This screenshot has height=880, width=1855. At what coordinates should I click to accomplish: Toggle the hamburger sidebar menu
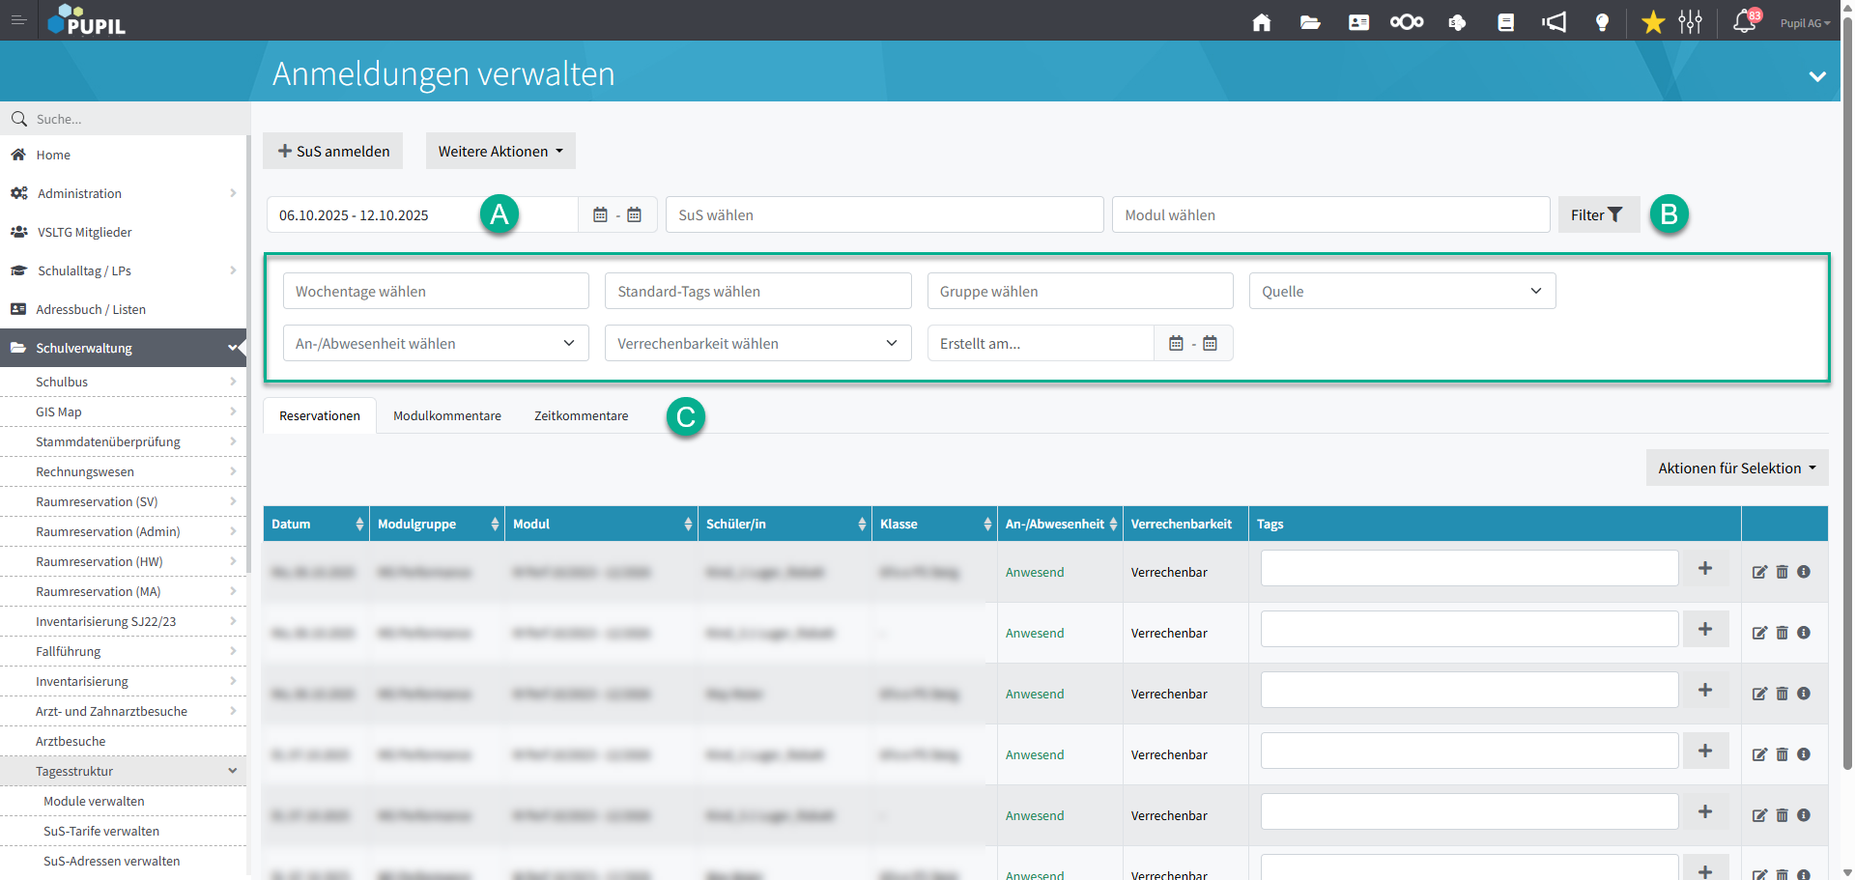point(18,20)
